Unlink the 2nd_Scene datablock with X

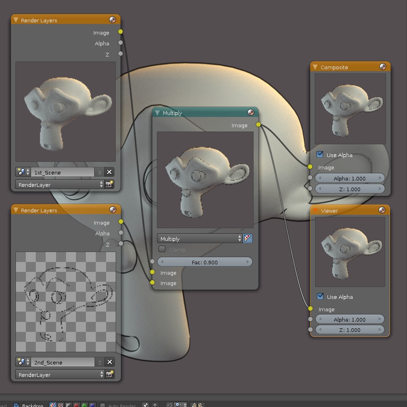click(110, 362)
